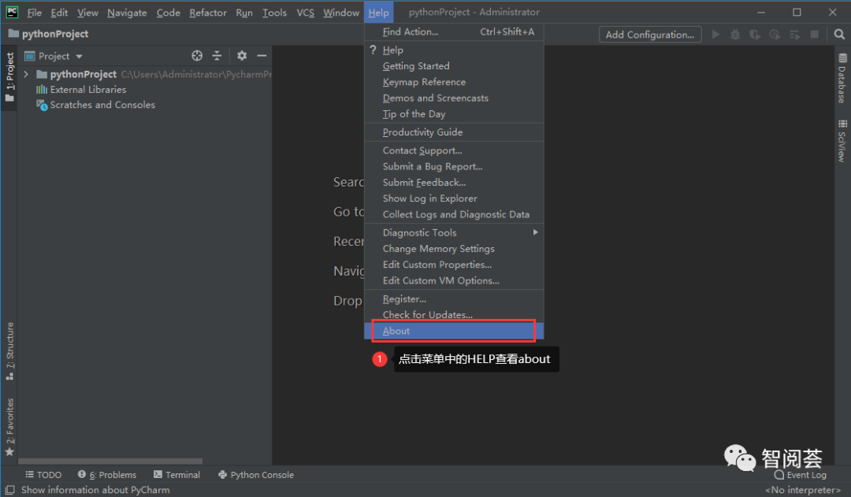This screenshot has width=851, height=497.
Task: Toggle the 1: Project side tab
Action: click(9, 78)
